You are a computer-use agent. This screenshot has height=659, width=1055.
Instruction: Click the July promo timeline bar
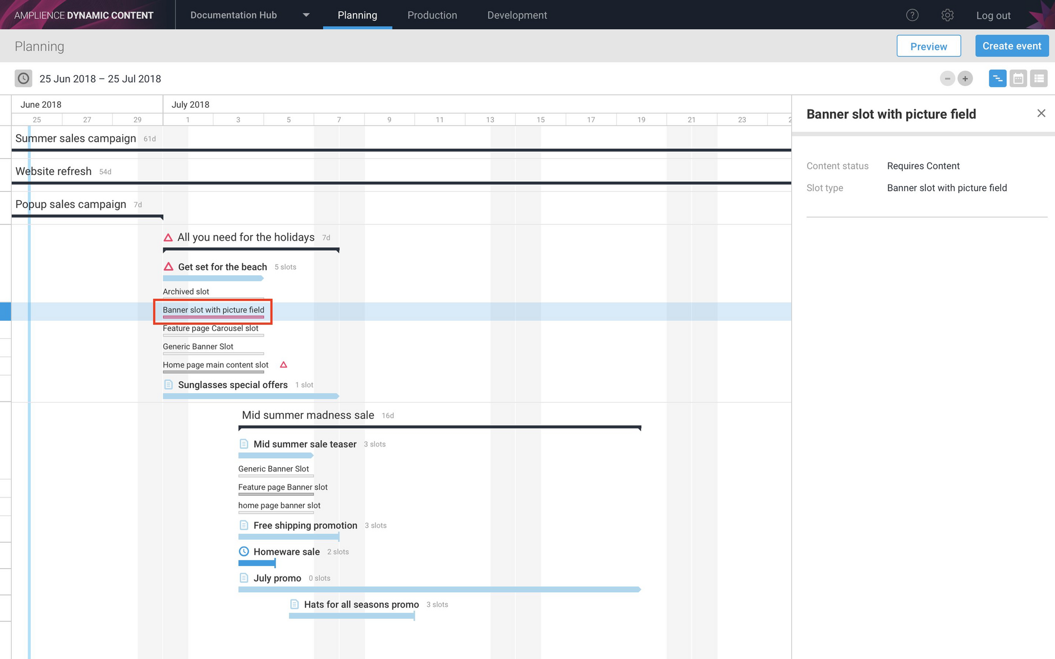[x=439, y=589]
